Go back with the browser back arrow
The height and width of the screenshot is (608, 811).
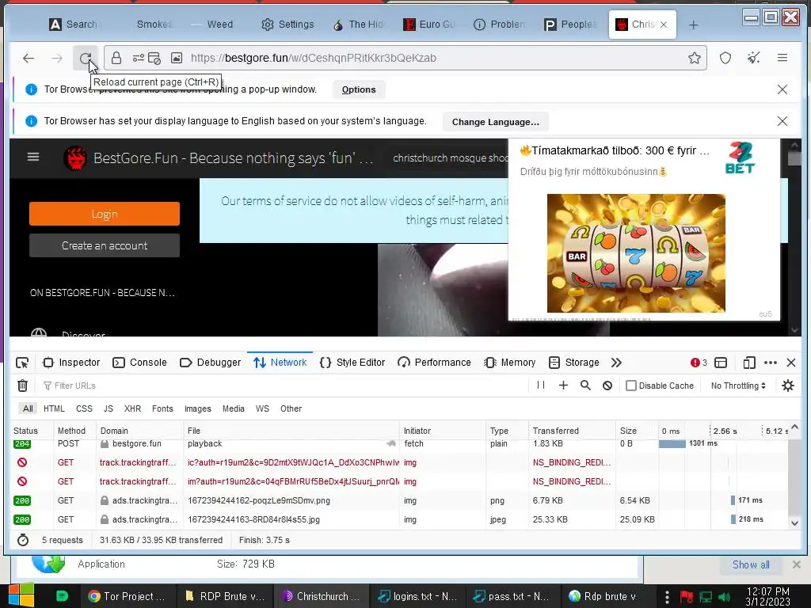(x=29, y=58)
